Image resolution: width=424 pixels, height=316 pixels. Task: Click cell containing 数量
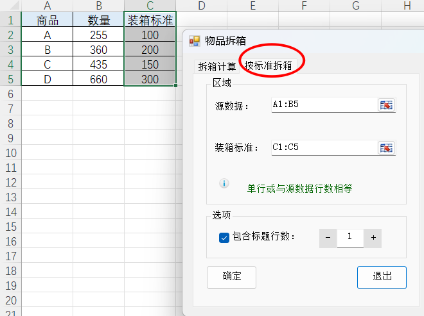[x=99, y=21]
